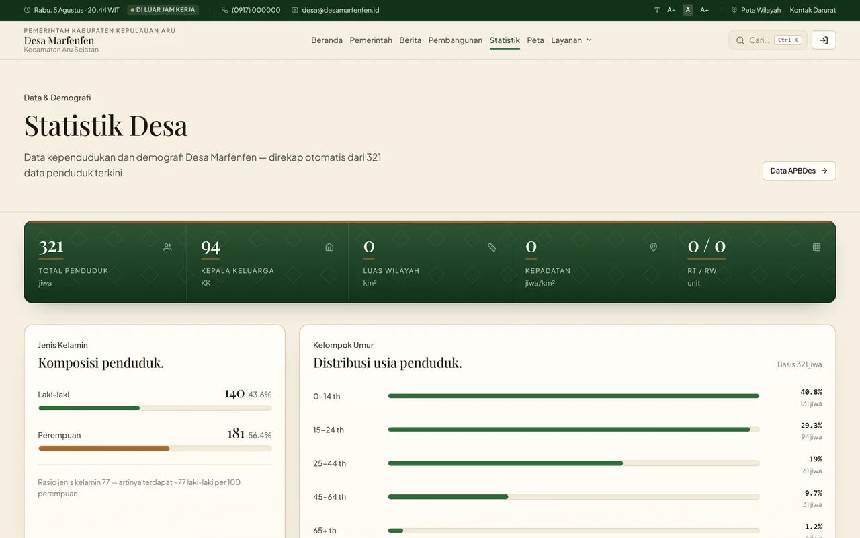This screenshot has height=538, width=860.
Task: Click the 0–14 th age distribution bar
Action: 573,396
